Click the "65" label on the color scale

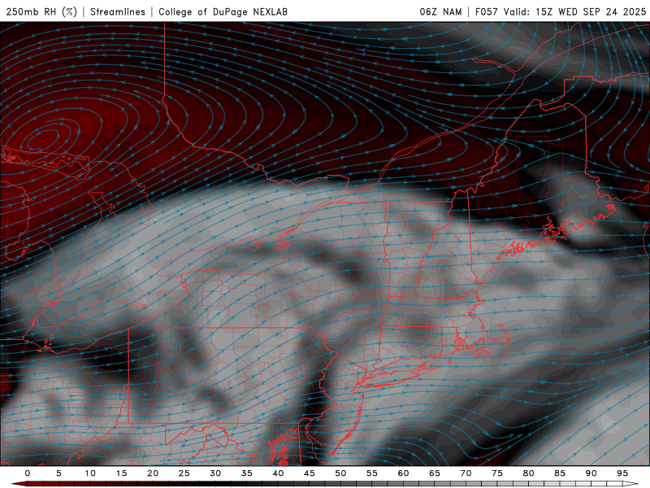[435, 473]
